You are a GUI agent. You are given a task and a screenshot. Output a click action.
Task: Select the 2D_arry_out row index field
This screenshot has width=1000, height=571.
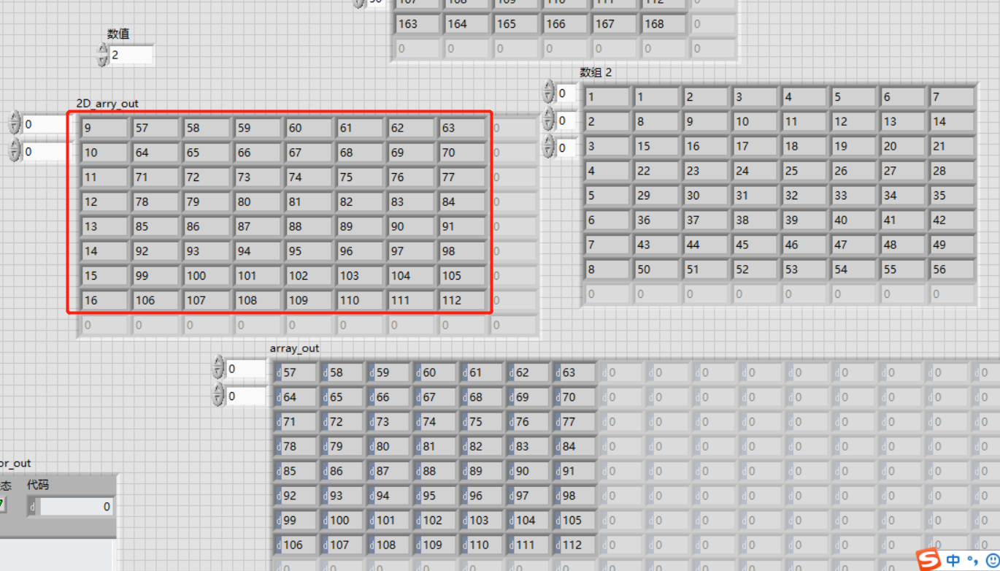(45, 124)
